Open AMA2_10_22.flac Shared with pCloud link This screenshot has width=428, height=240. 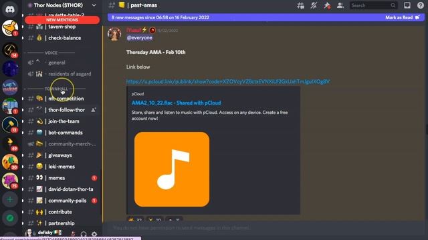pos(177,103)
